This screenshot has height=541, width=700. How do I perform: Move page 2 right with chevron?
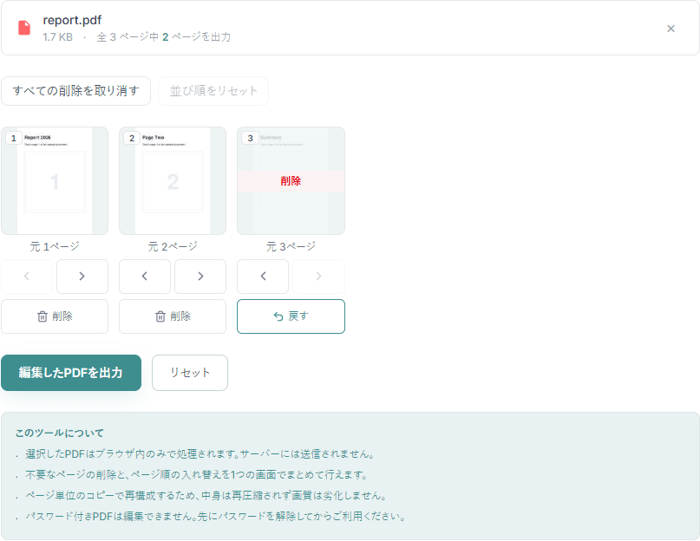coord(200,277)
